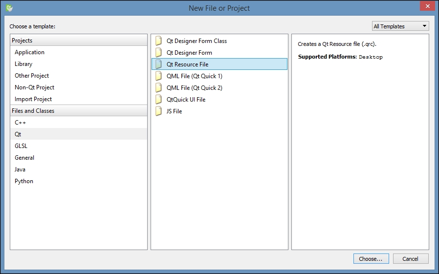Choose the Qt Designer Form Class template

point(219,41)
